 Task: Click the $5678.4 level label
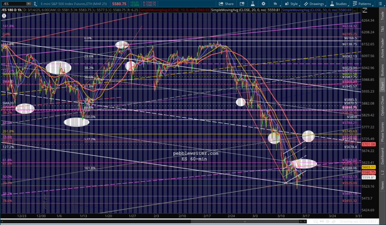351,147
